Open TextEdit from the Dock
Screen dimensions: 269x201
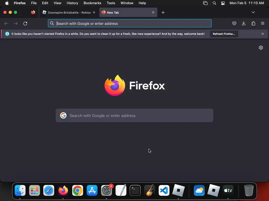point(121,190)
